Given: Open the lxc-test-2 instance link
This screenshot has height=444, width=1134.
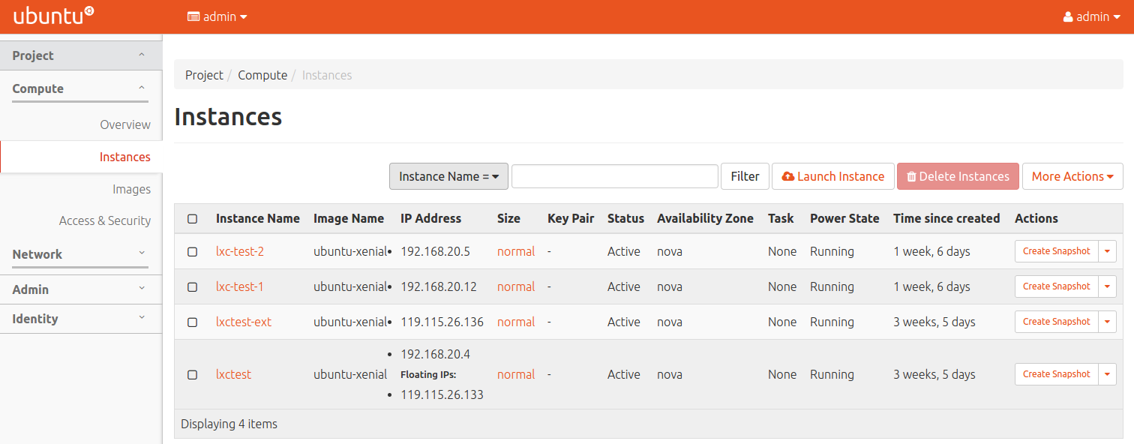Looking at the screenshot, I should click(x=240, y=251).
